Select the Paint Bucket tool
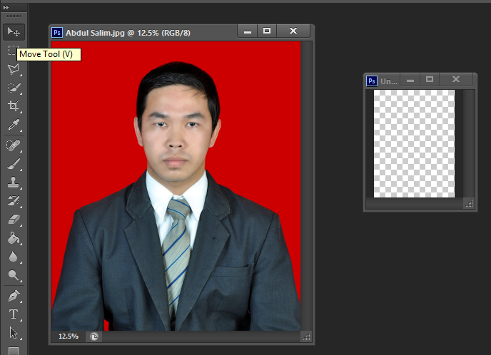 14,238
